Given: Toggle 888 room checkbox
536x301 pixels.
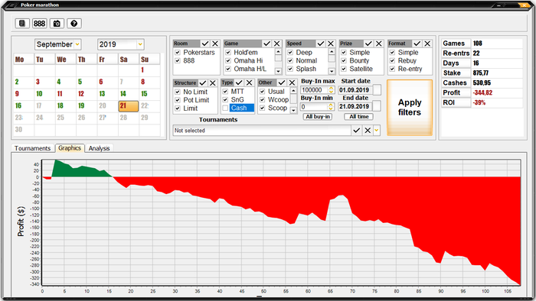Looking at the screenshot, I should coord(178,60).
